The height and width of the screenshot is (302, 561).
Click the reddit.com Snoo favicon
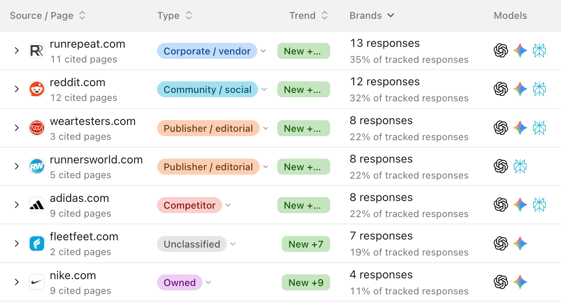[x=37, y=89]
